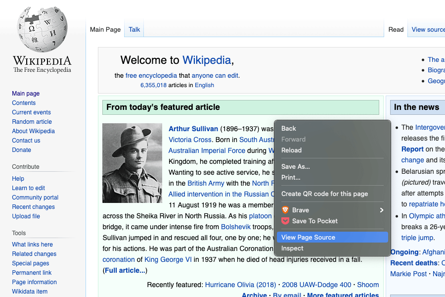
Task: Open What links here tool
Action: [x=32, y=245]
